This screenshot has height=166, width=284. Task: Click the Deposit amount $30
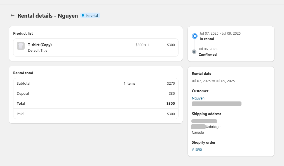(172, 93)
